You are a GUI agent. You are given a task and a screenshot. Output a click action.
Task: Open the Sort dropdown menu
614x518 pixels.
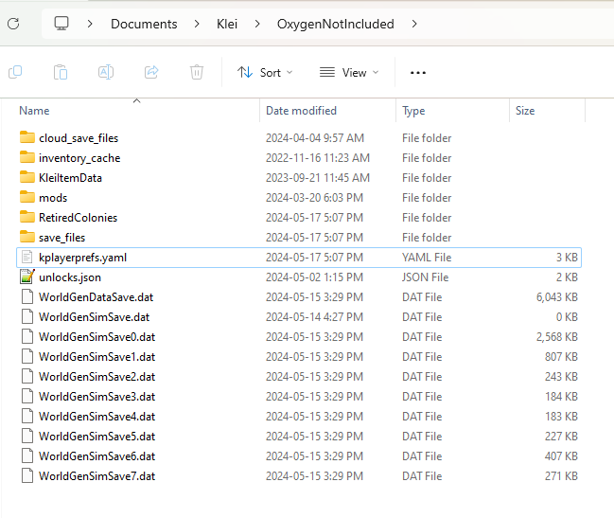265,72
